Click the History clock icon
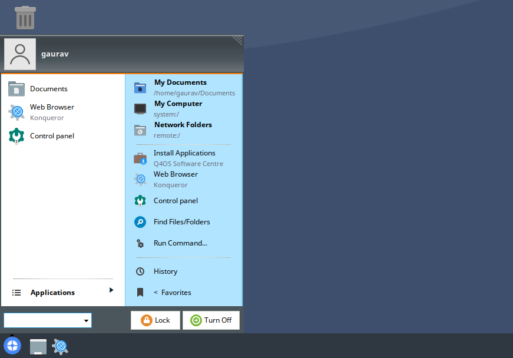Image resolution: width=513 pixels, height=358 pixels. 140,271
